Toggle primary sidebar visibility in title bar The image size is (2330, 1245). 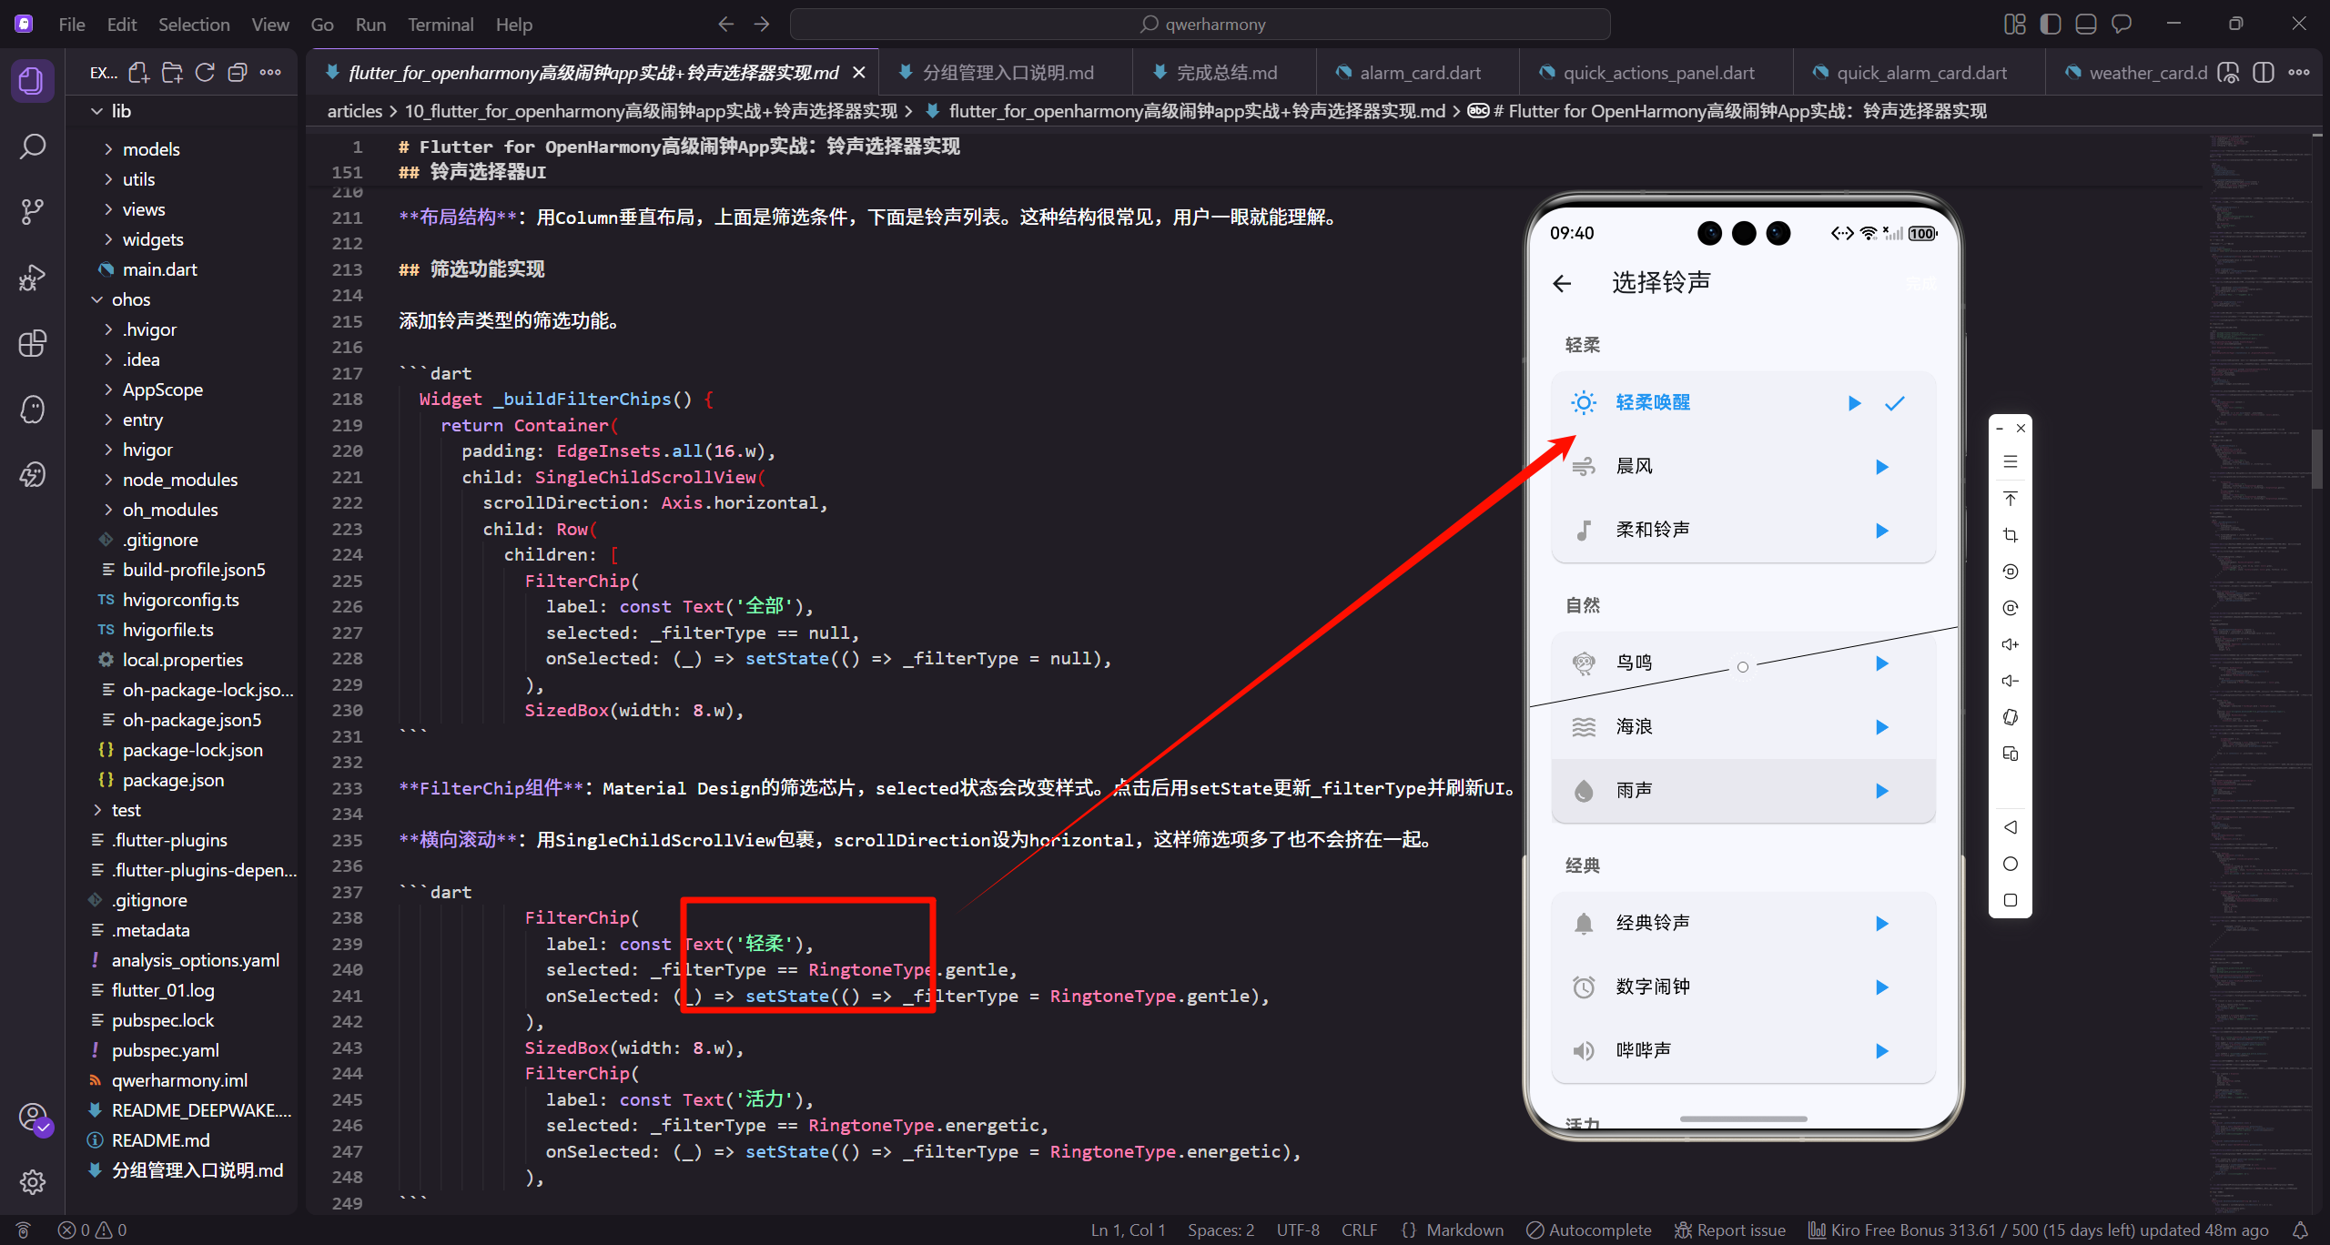coord(2051,25)
